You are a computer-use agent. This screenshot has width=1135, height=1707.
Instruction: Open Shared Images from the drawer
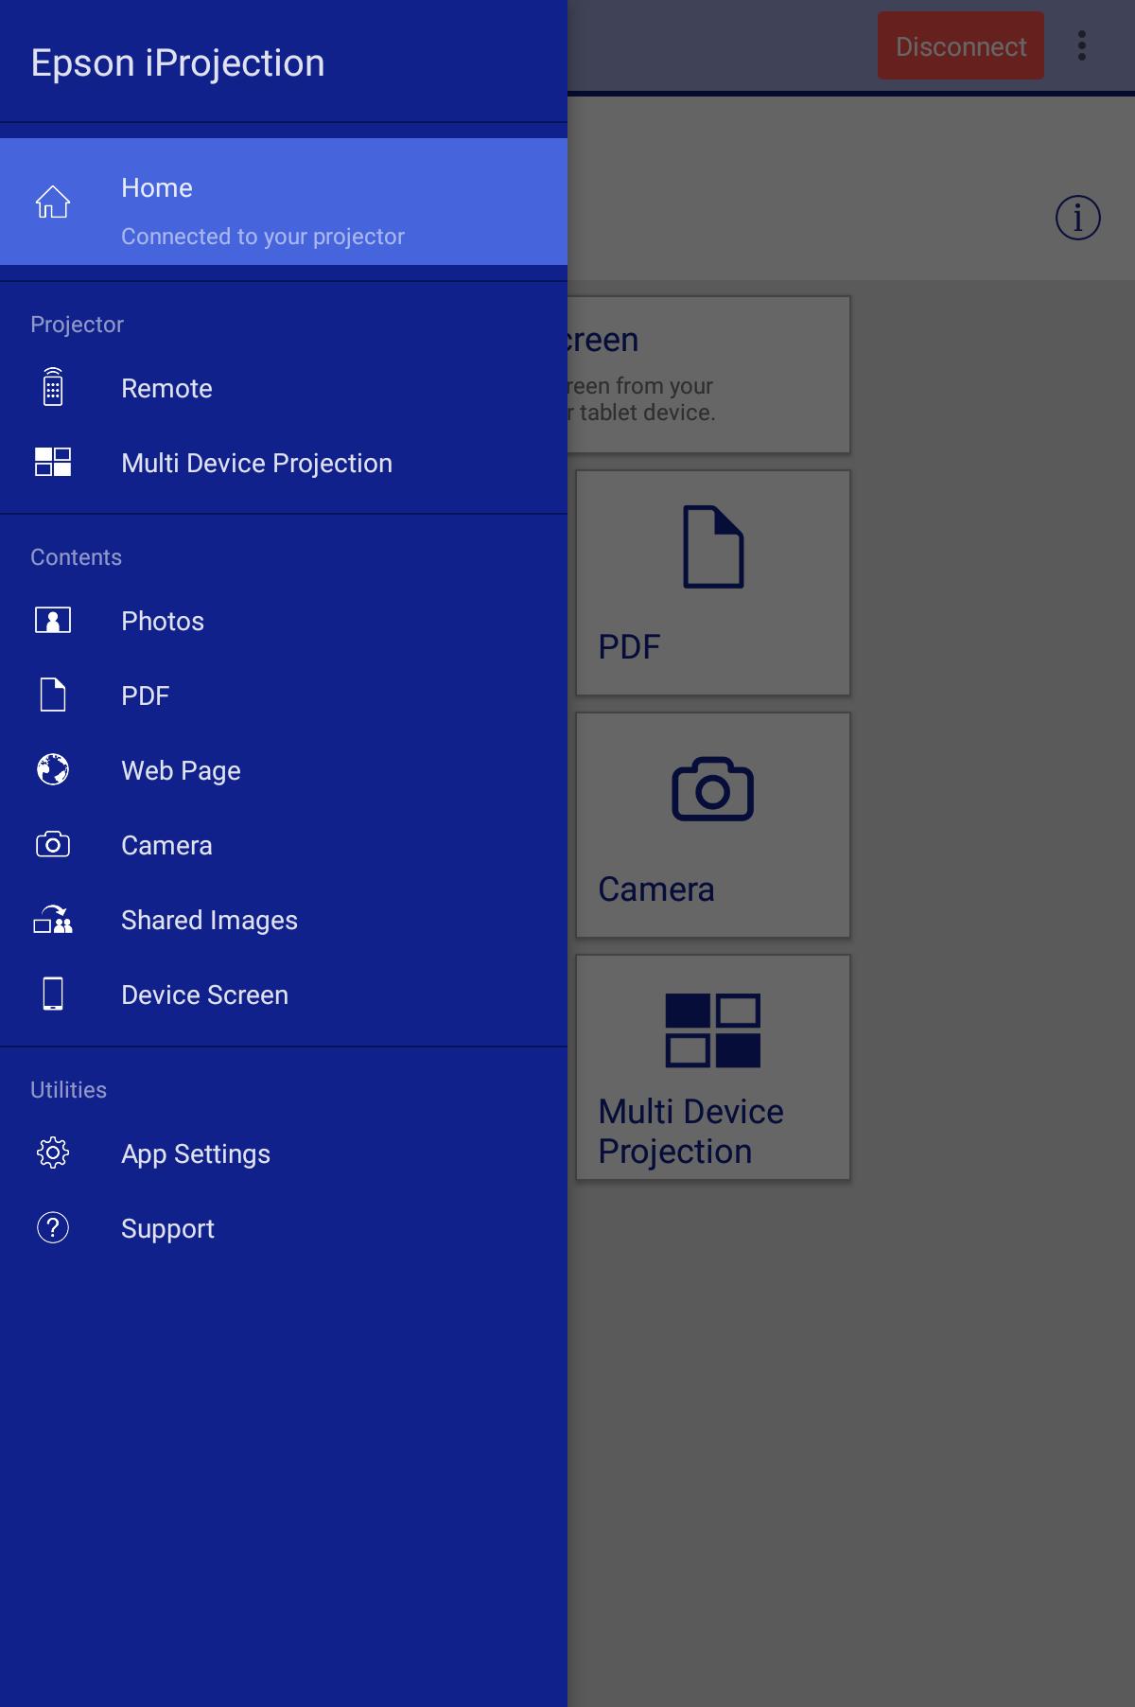tap(284, 920)
